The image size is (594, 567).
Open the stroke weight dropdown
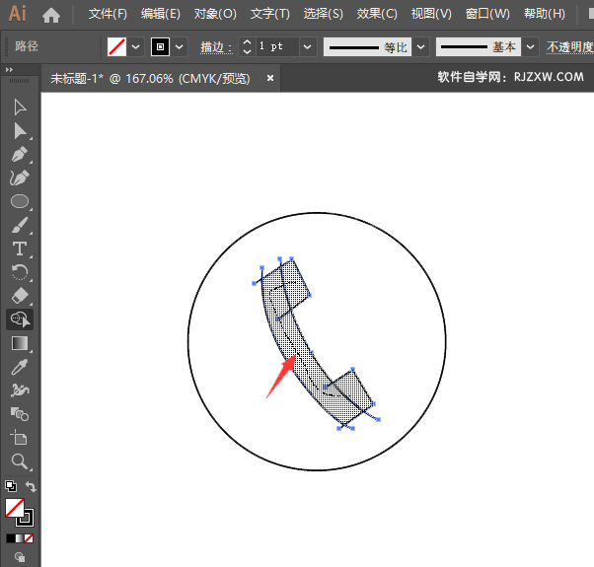(308, 47)
